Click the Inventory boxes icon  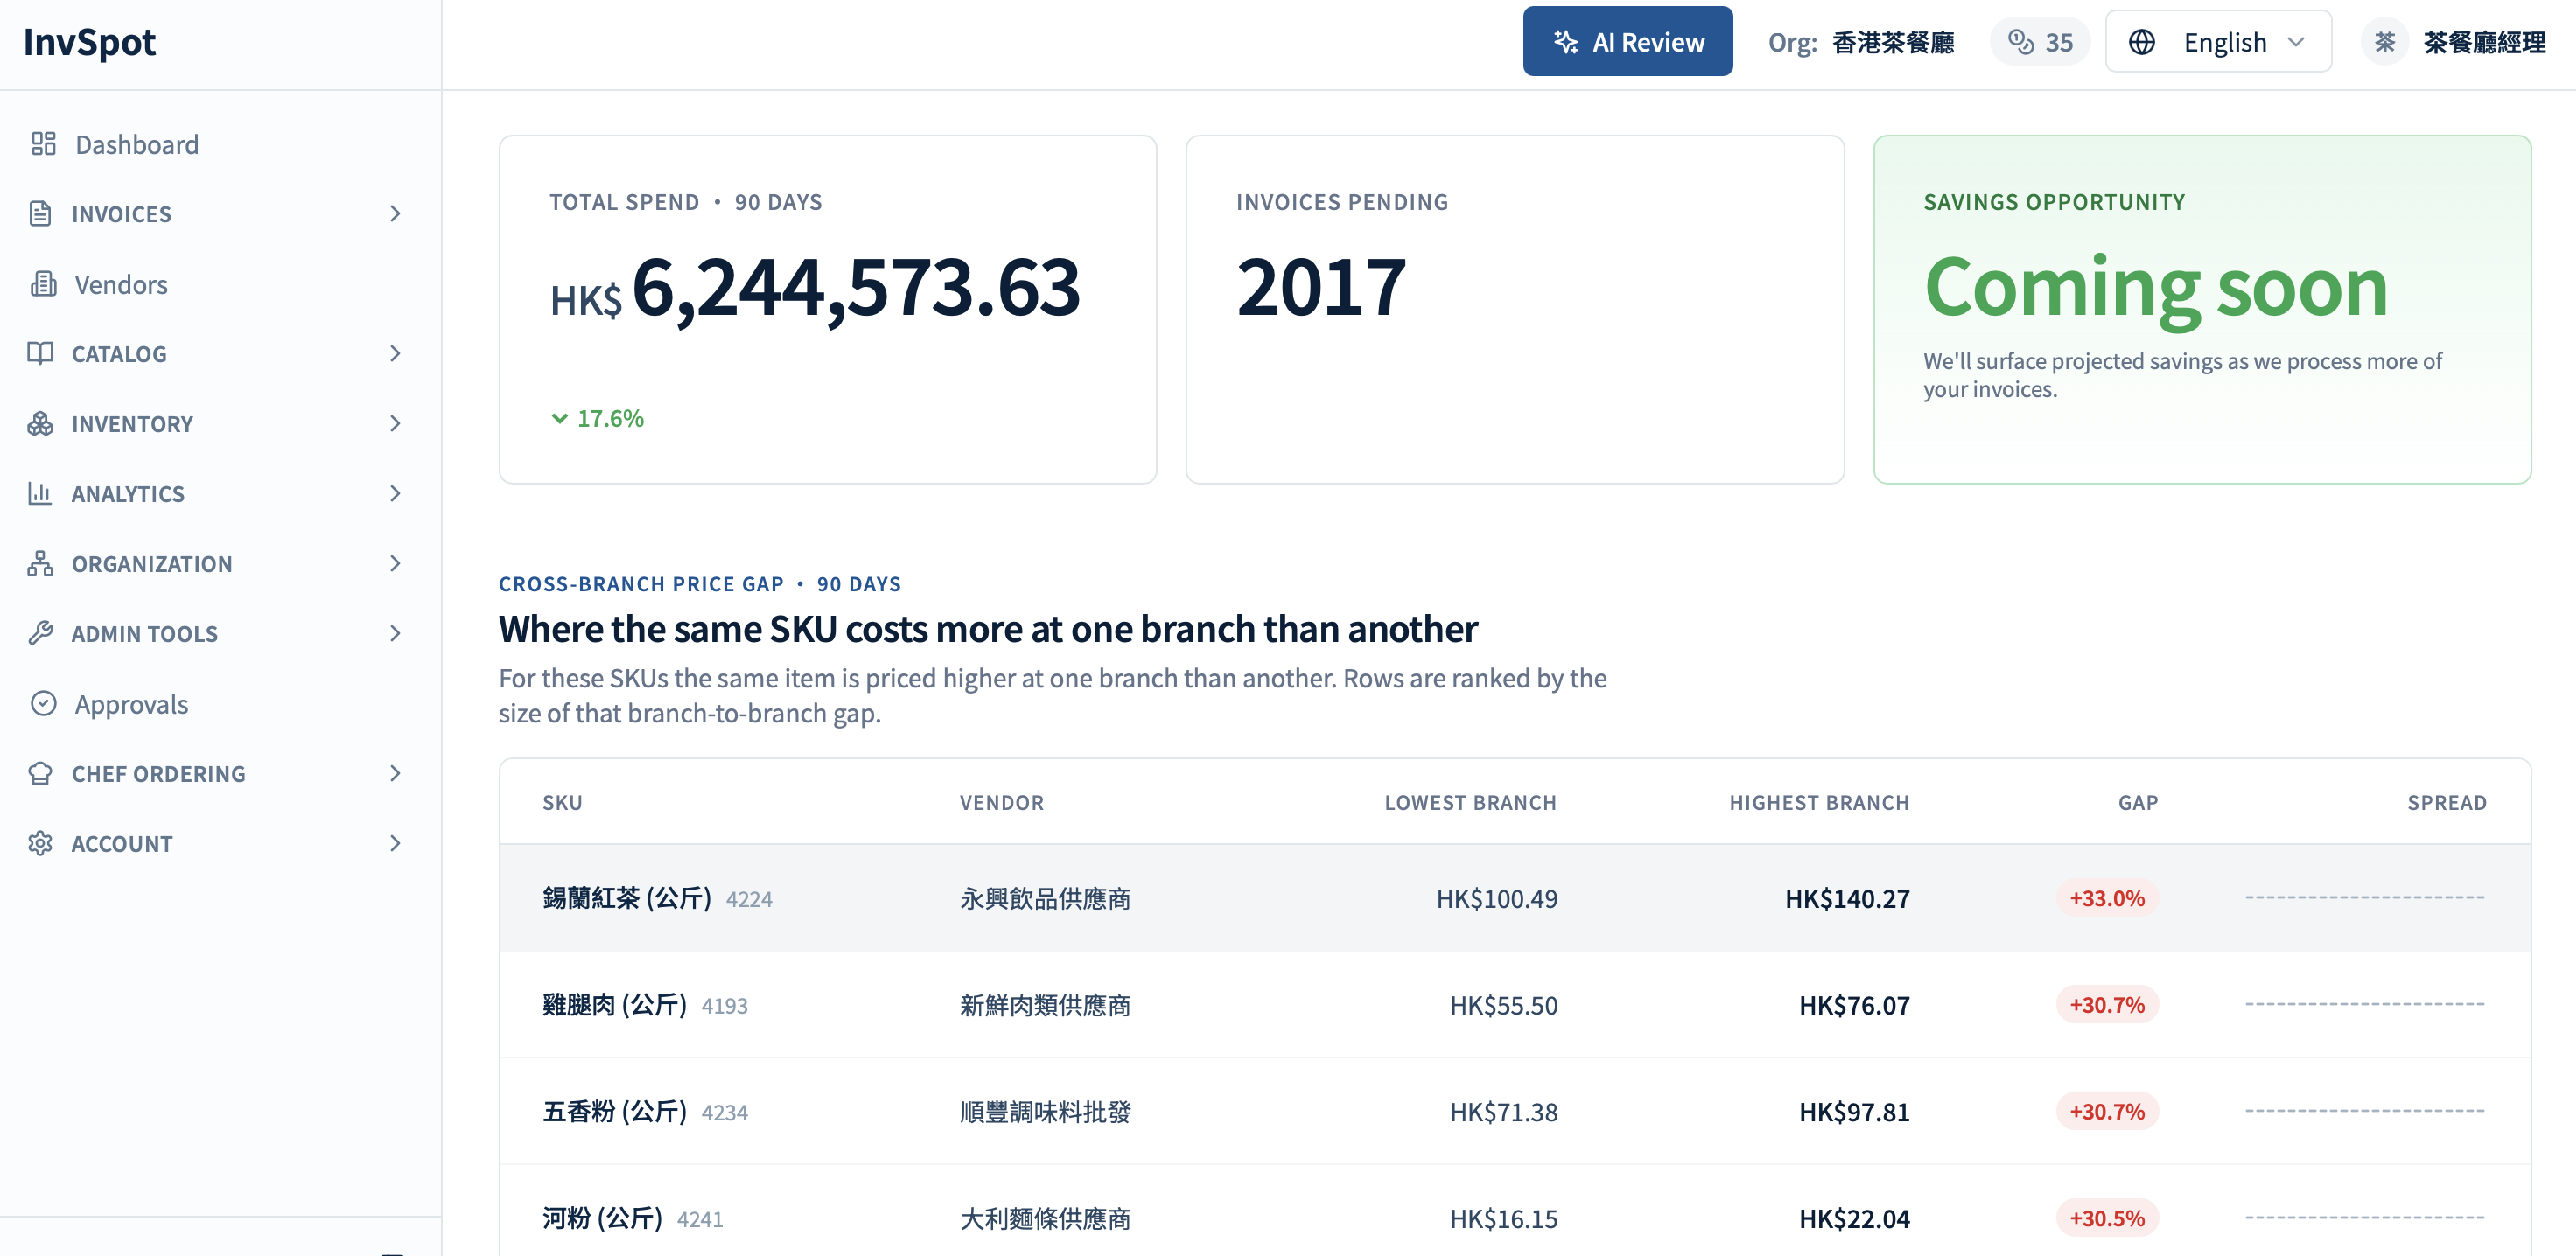(40, 423)
